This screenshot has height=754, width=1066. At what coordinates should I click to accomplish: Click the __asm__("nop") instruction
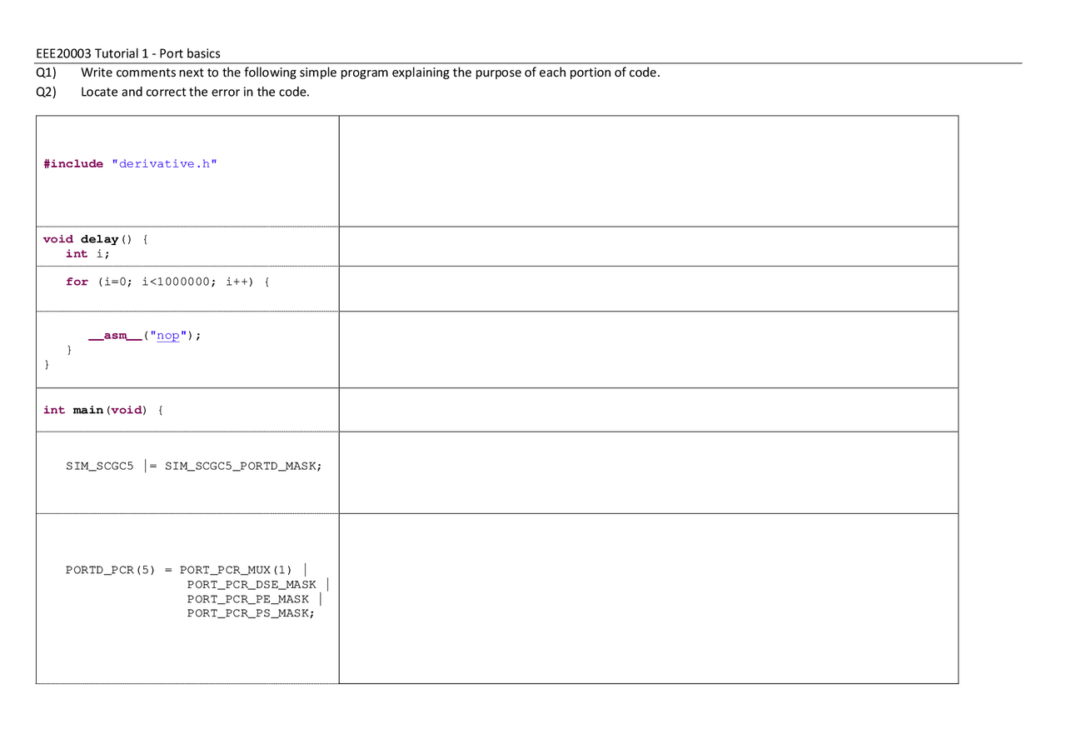click(x=143, y=335)
